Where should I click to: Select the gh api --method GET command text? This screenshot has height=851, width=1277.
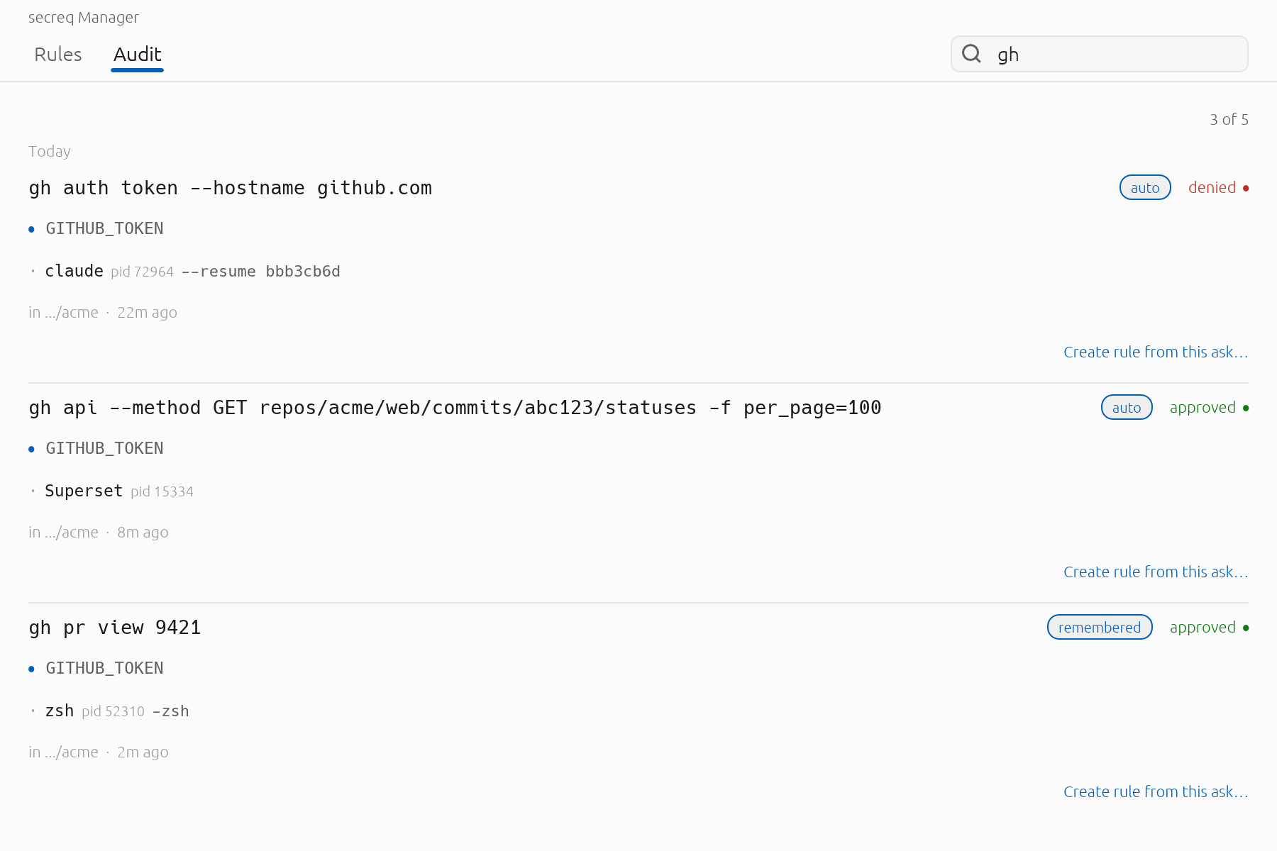point(455,408)
